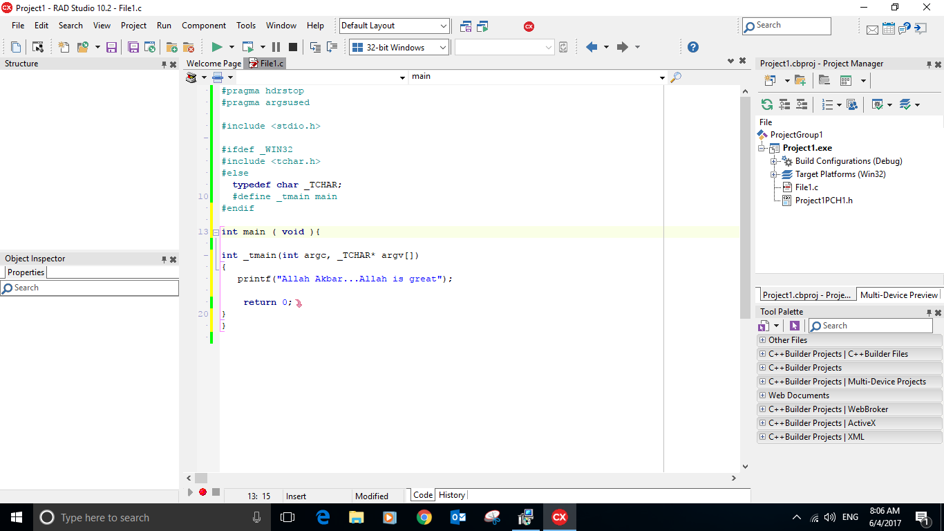Switch to the Welcome Page tab
Viewport: 944px width, 531px height.
[214, 64]
